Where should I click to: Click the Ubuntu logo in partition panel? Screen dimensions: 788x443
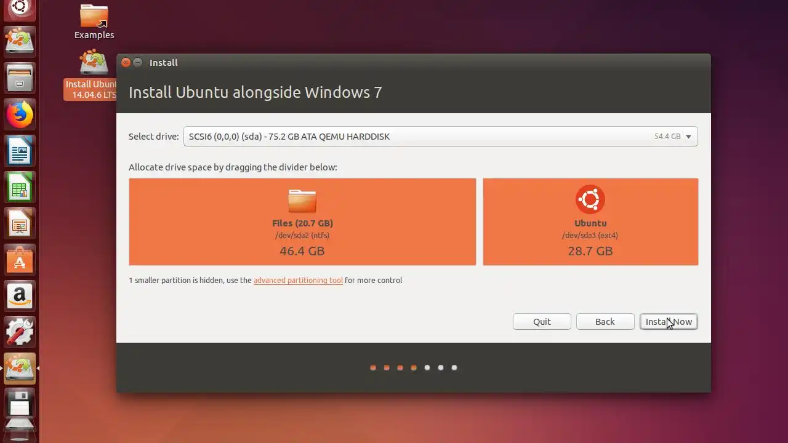[590, 199]
